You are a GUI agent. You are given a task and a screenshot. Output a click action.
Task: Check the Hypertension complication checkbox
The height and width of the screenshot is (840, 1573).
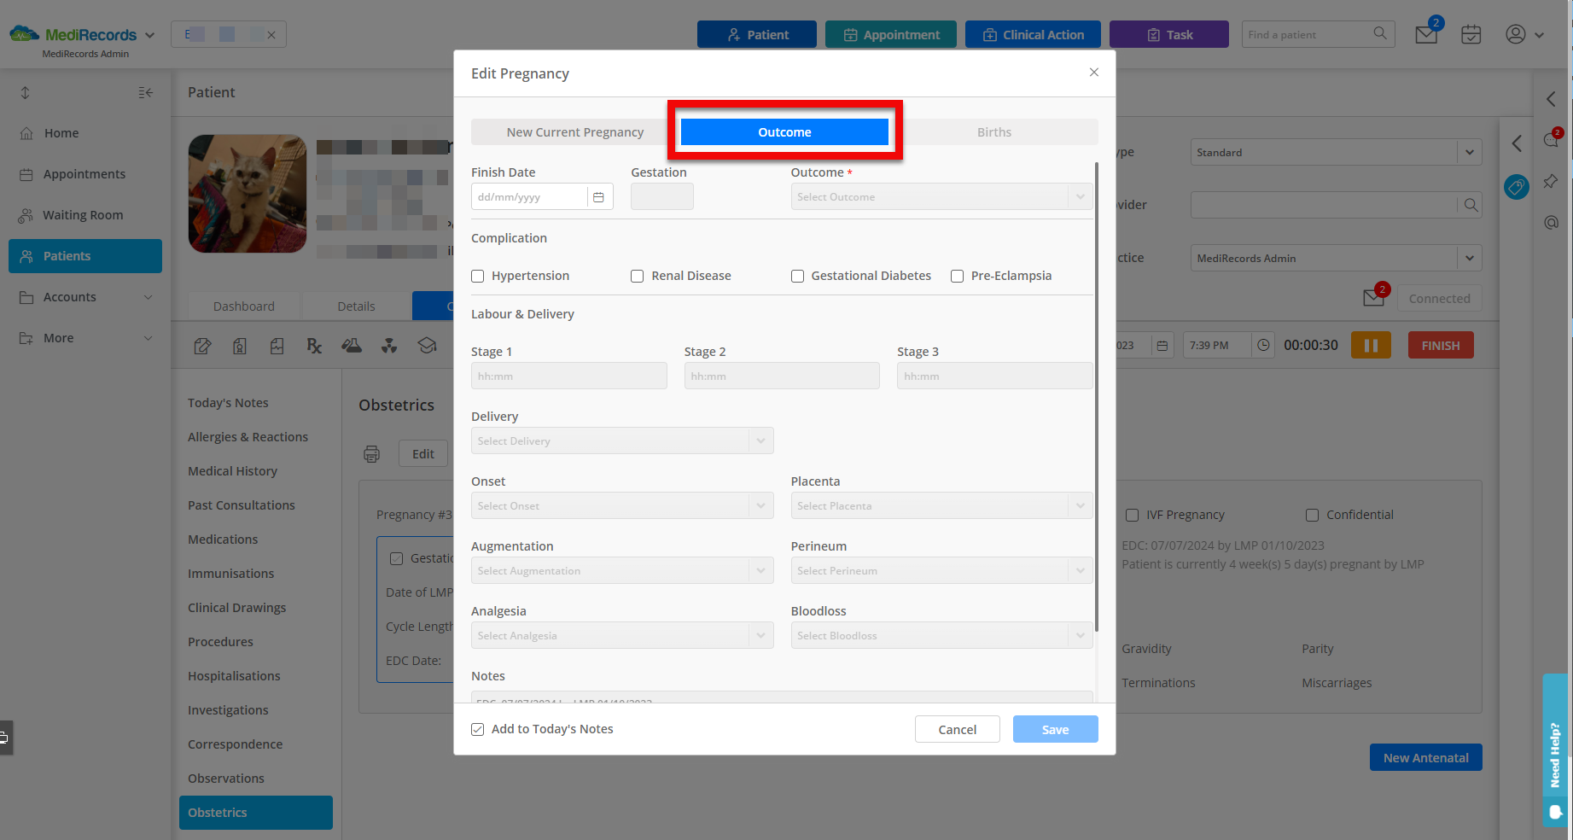point(477,276)
